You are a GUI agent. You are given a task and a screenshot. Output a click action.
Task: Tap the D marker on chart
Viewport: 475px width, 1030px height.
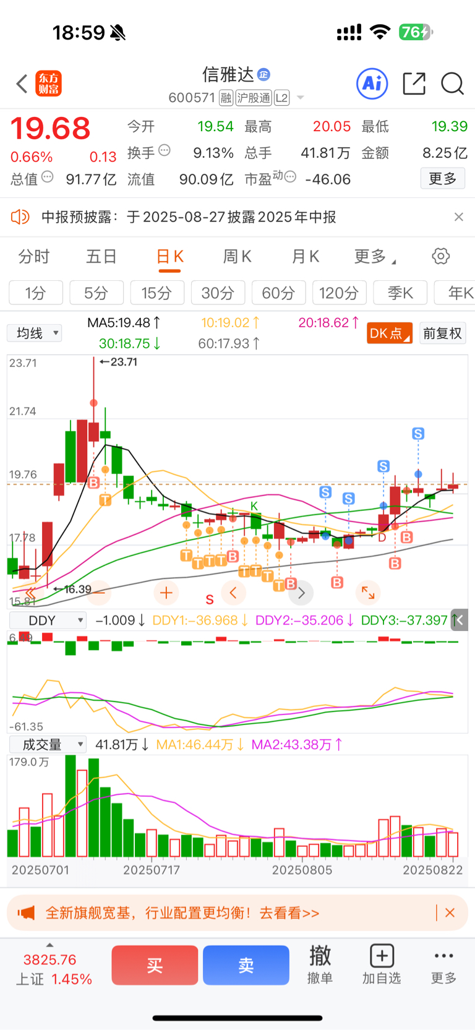tap(382, 538)
